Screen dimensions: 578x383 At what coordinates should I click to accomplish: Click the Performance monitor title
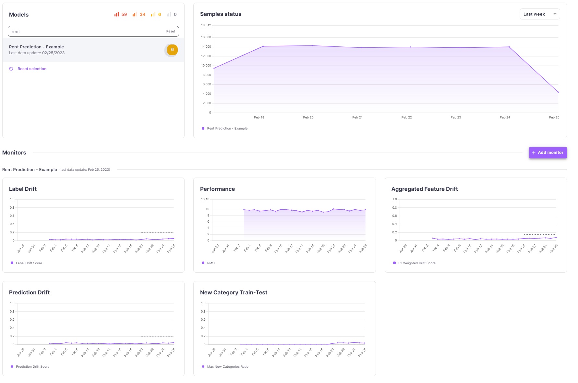tap(217, 189)
